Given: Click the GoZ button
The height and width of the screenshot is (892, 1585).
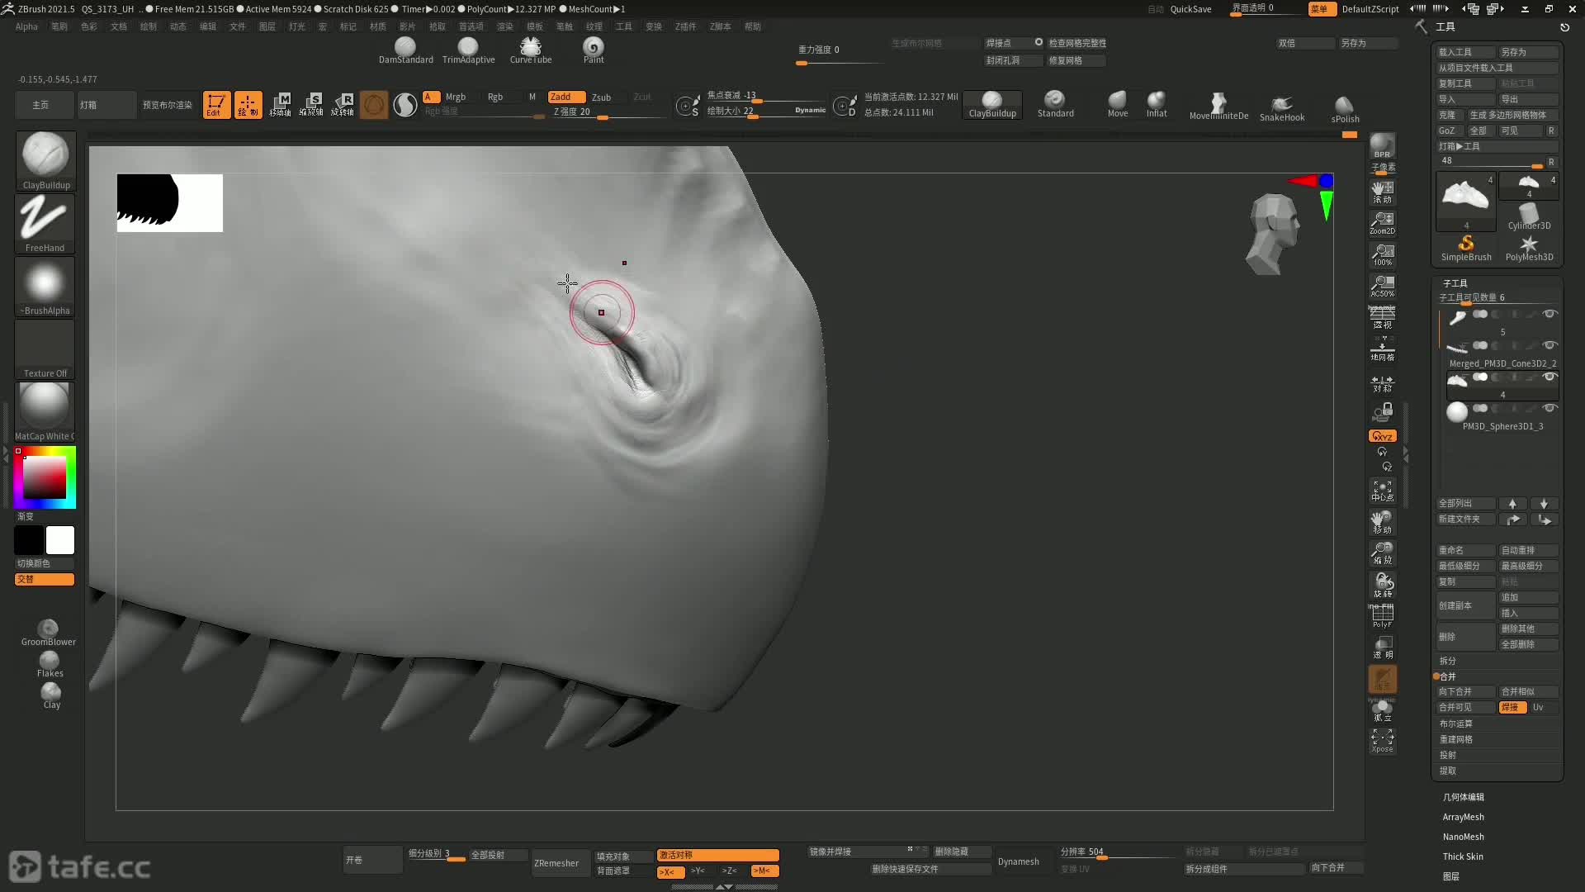Looking at the screenshot, I should (x=1449, y=130).
